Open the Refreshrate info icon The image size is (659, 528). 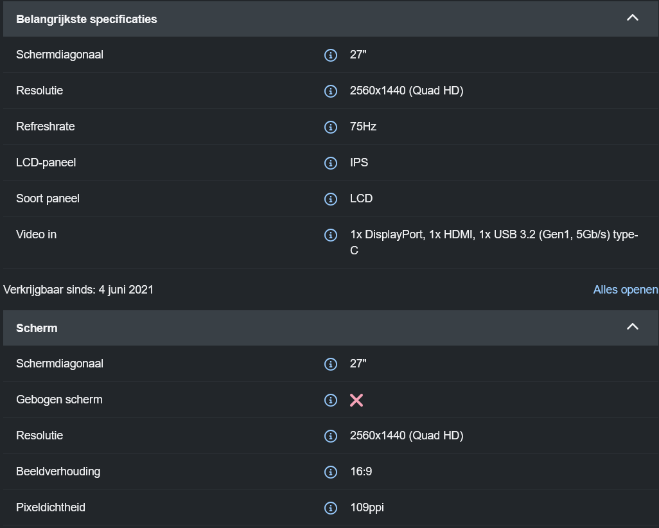pyautogui.click(x=331, y=127)
